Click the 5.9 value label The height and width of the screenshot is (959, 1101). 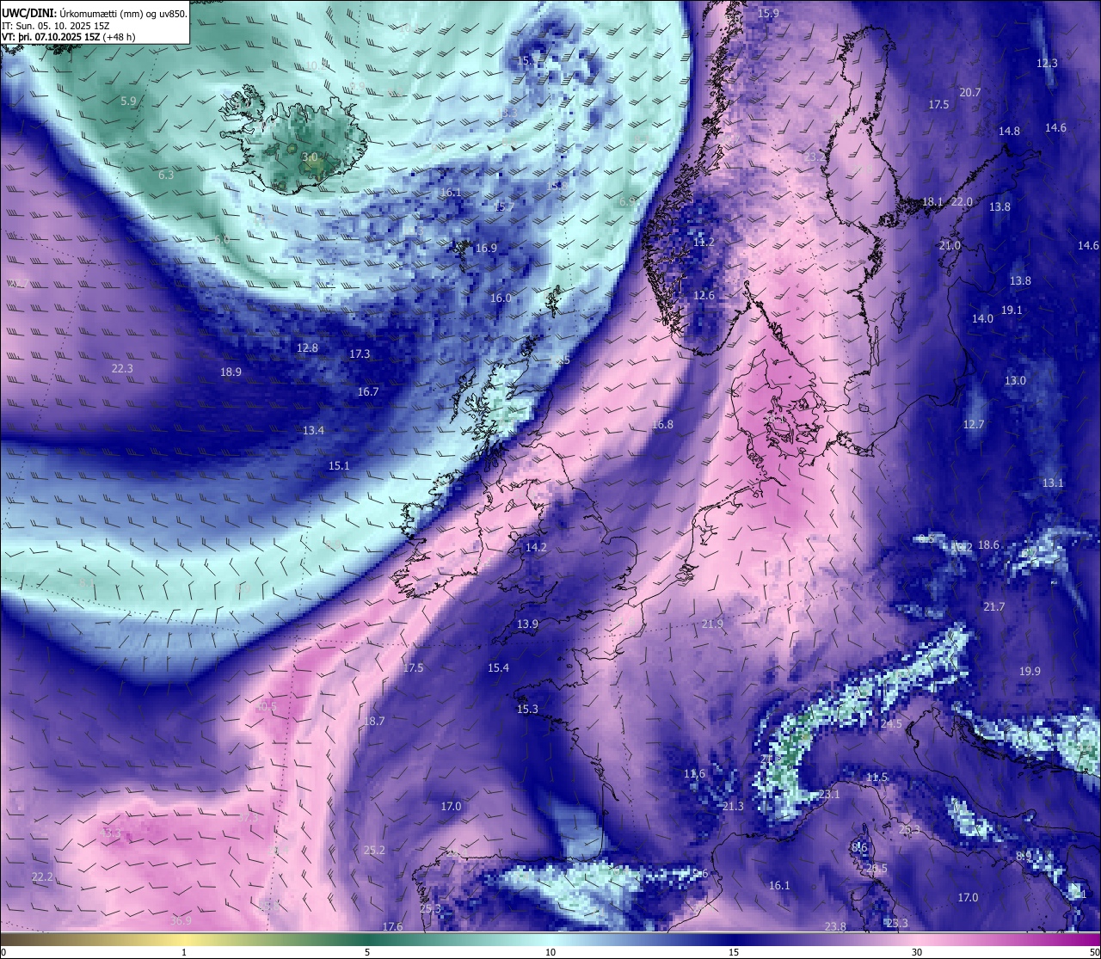[x=128, y=101]
